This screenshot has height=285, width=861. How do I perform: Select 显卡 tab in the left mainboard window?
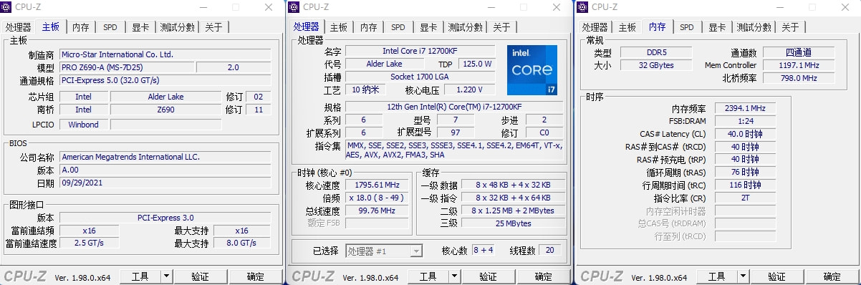140,27
